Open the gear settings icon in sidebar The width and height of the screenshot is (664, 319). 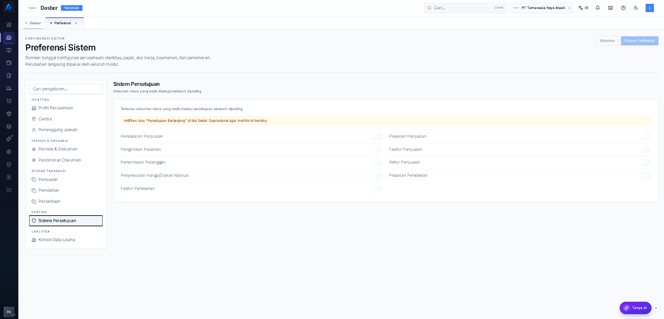tap(9, 152)
